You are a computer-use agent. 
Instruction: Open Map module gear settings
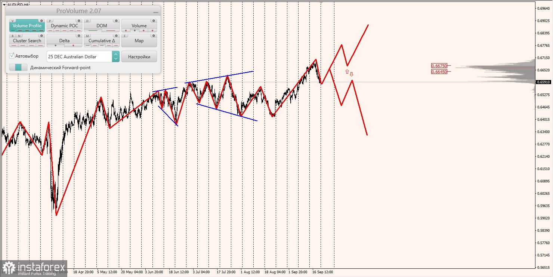tap(154, 36)
